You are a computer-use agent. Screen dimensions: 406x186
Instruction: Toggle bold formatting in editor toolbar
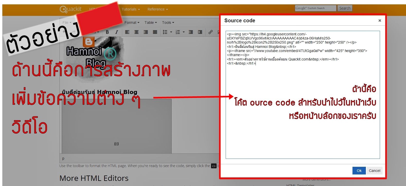click(107, 32)
